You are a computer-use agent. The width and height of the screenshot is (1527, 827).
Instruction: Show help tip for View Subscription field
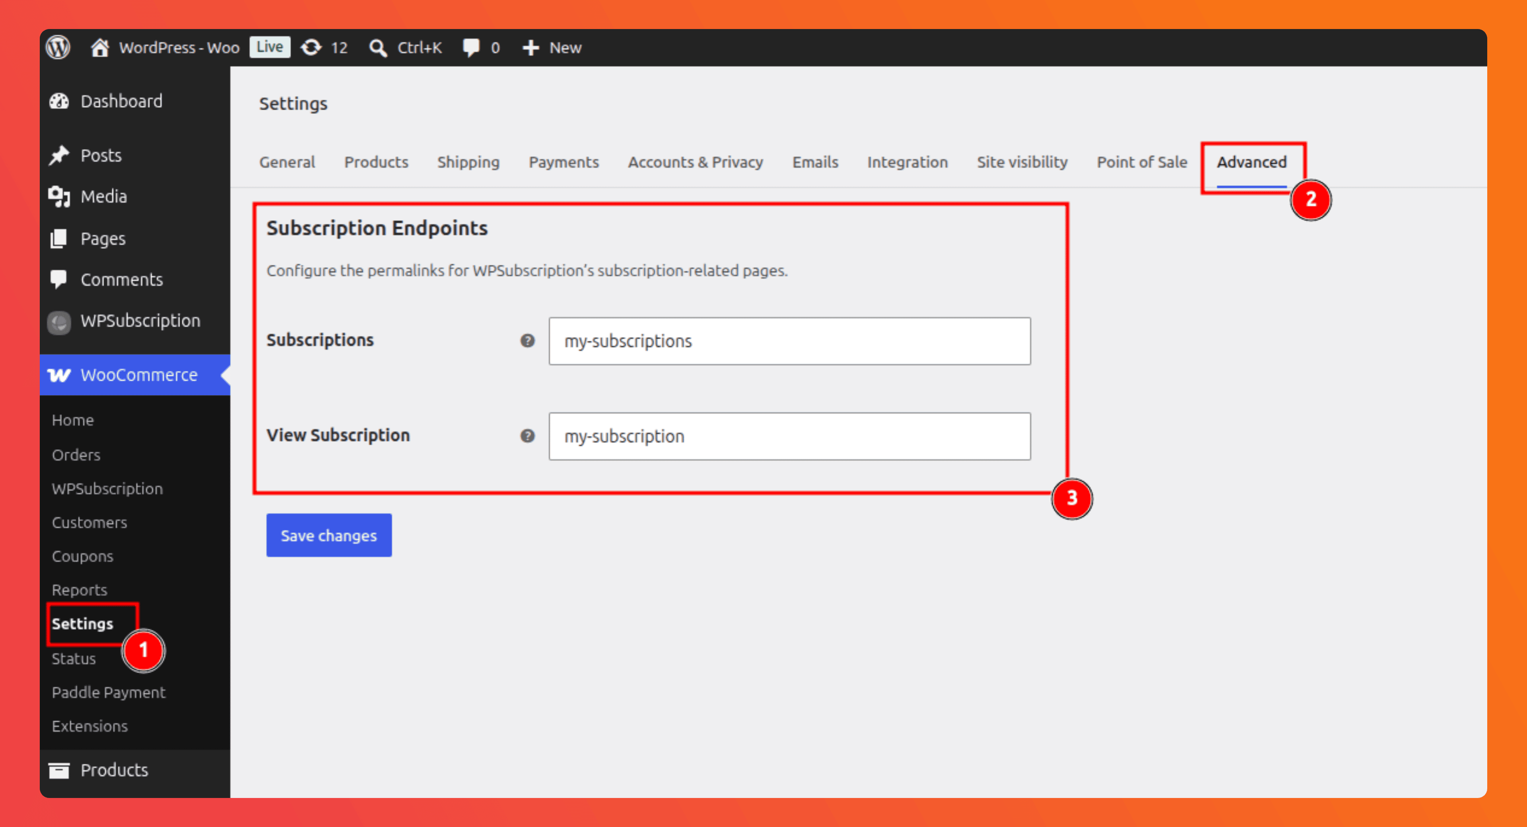tap(528, 436)
